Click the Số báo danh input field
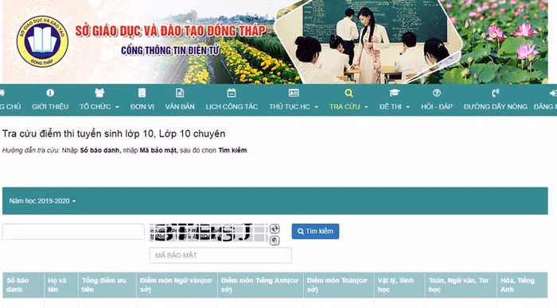The height and width of the screenshot is (308, 557). point(73,232)
